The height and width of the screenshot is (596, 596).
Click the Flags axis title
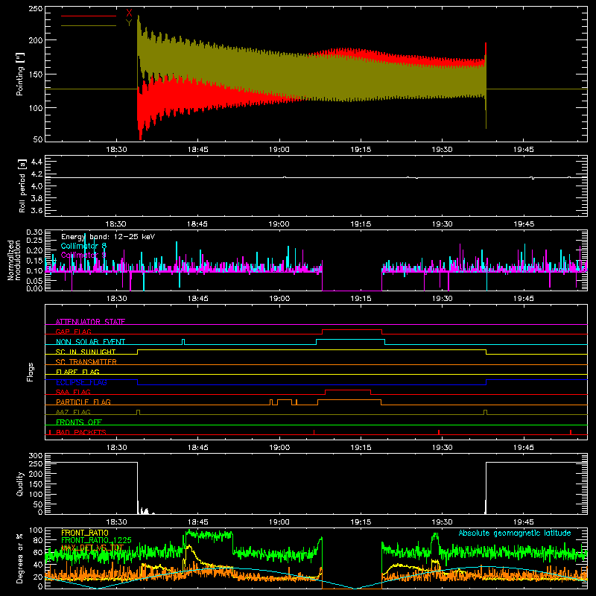click(30, 372)
